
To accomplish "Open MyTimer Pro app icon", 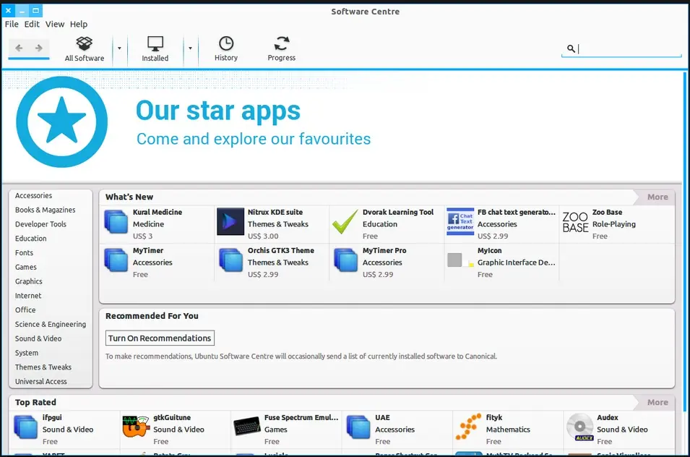I will tap(345, 260).
